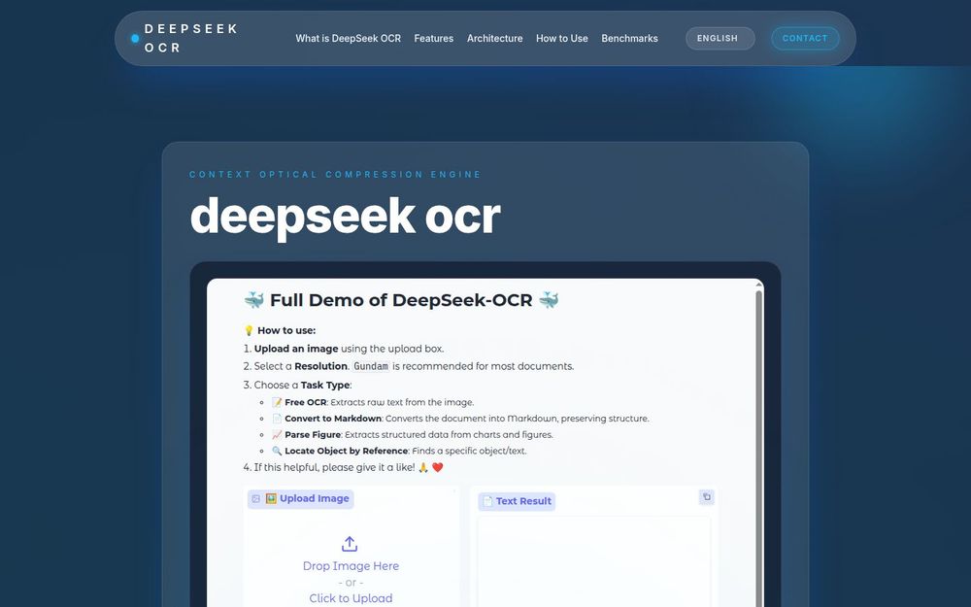Image resolution: width=971 pixels, height=607 pixels.
Task: Click the bold Task Type text
Action: tap(325, 386)
